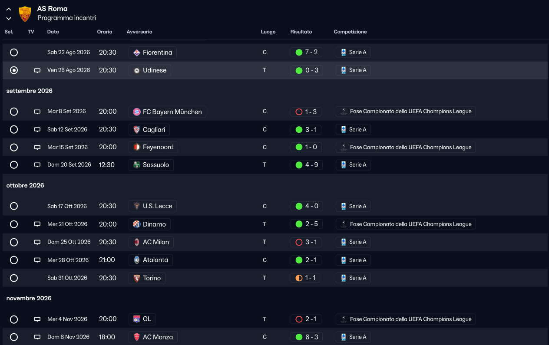Click the orange draw indicator for Torino result
549x345 pixels.
point(299,278)
